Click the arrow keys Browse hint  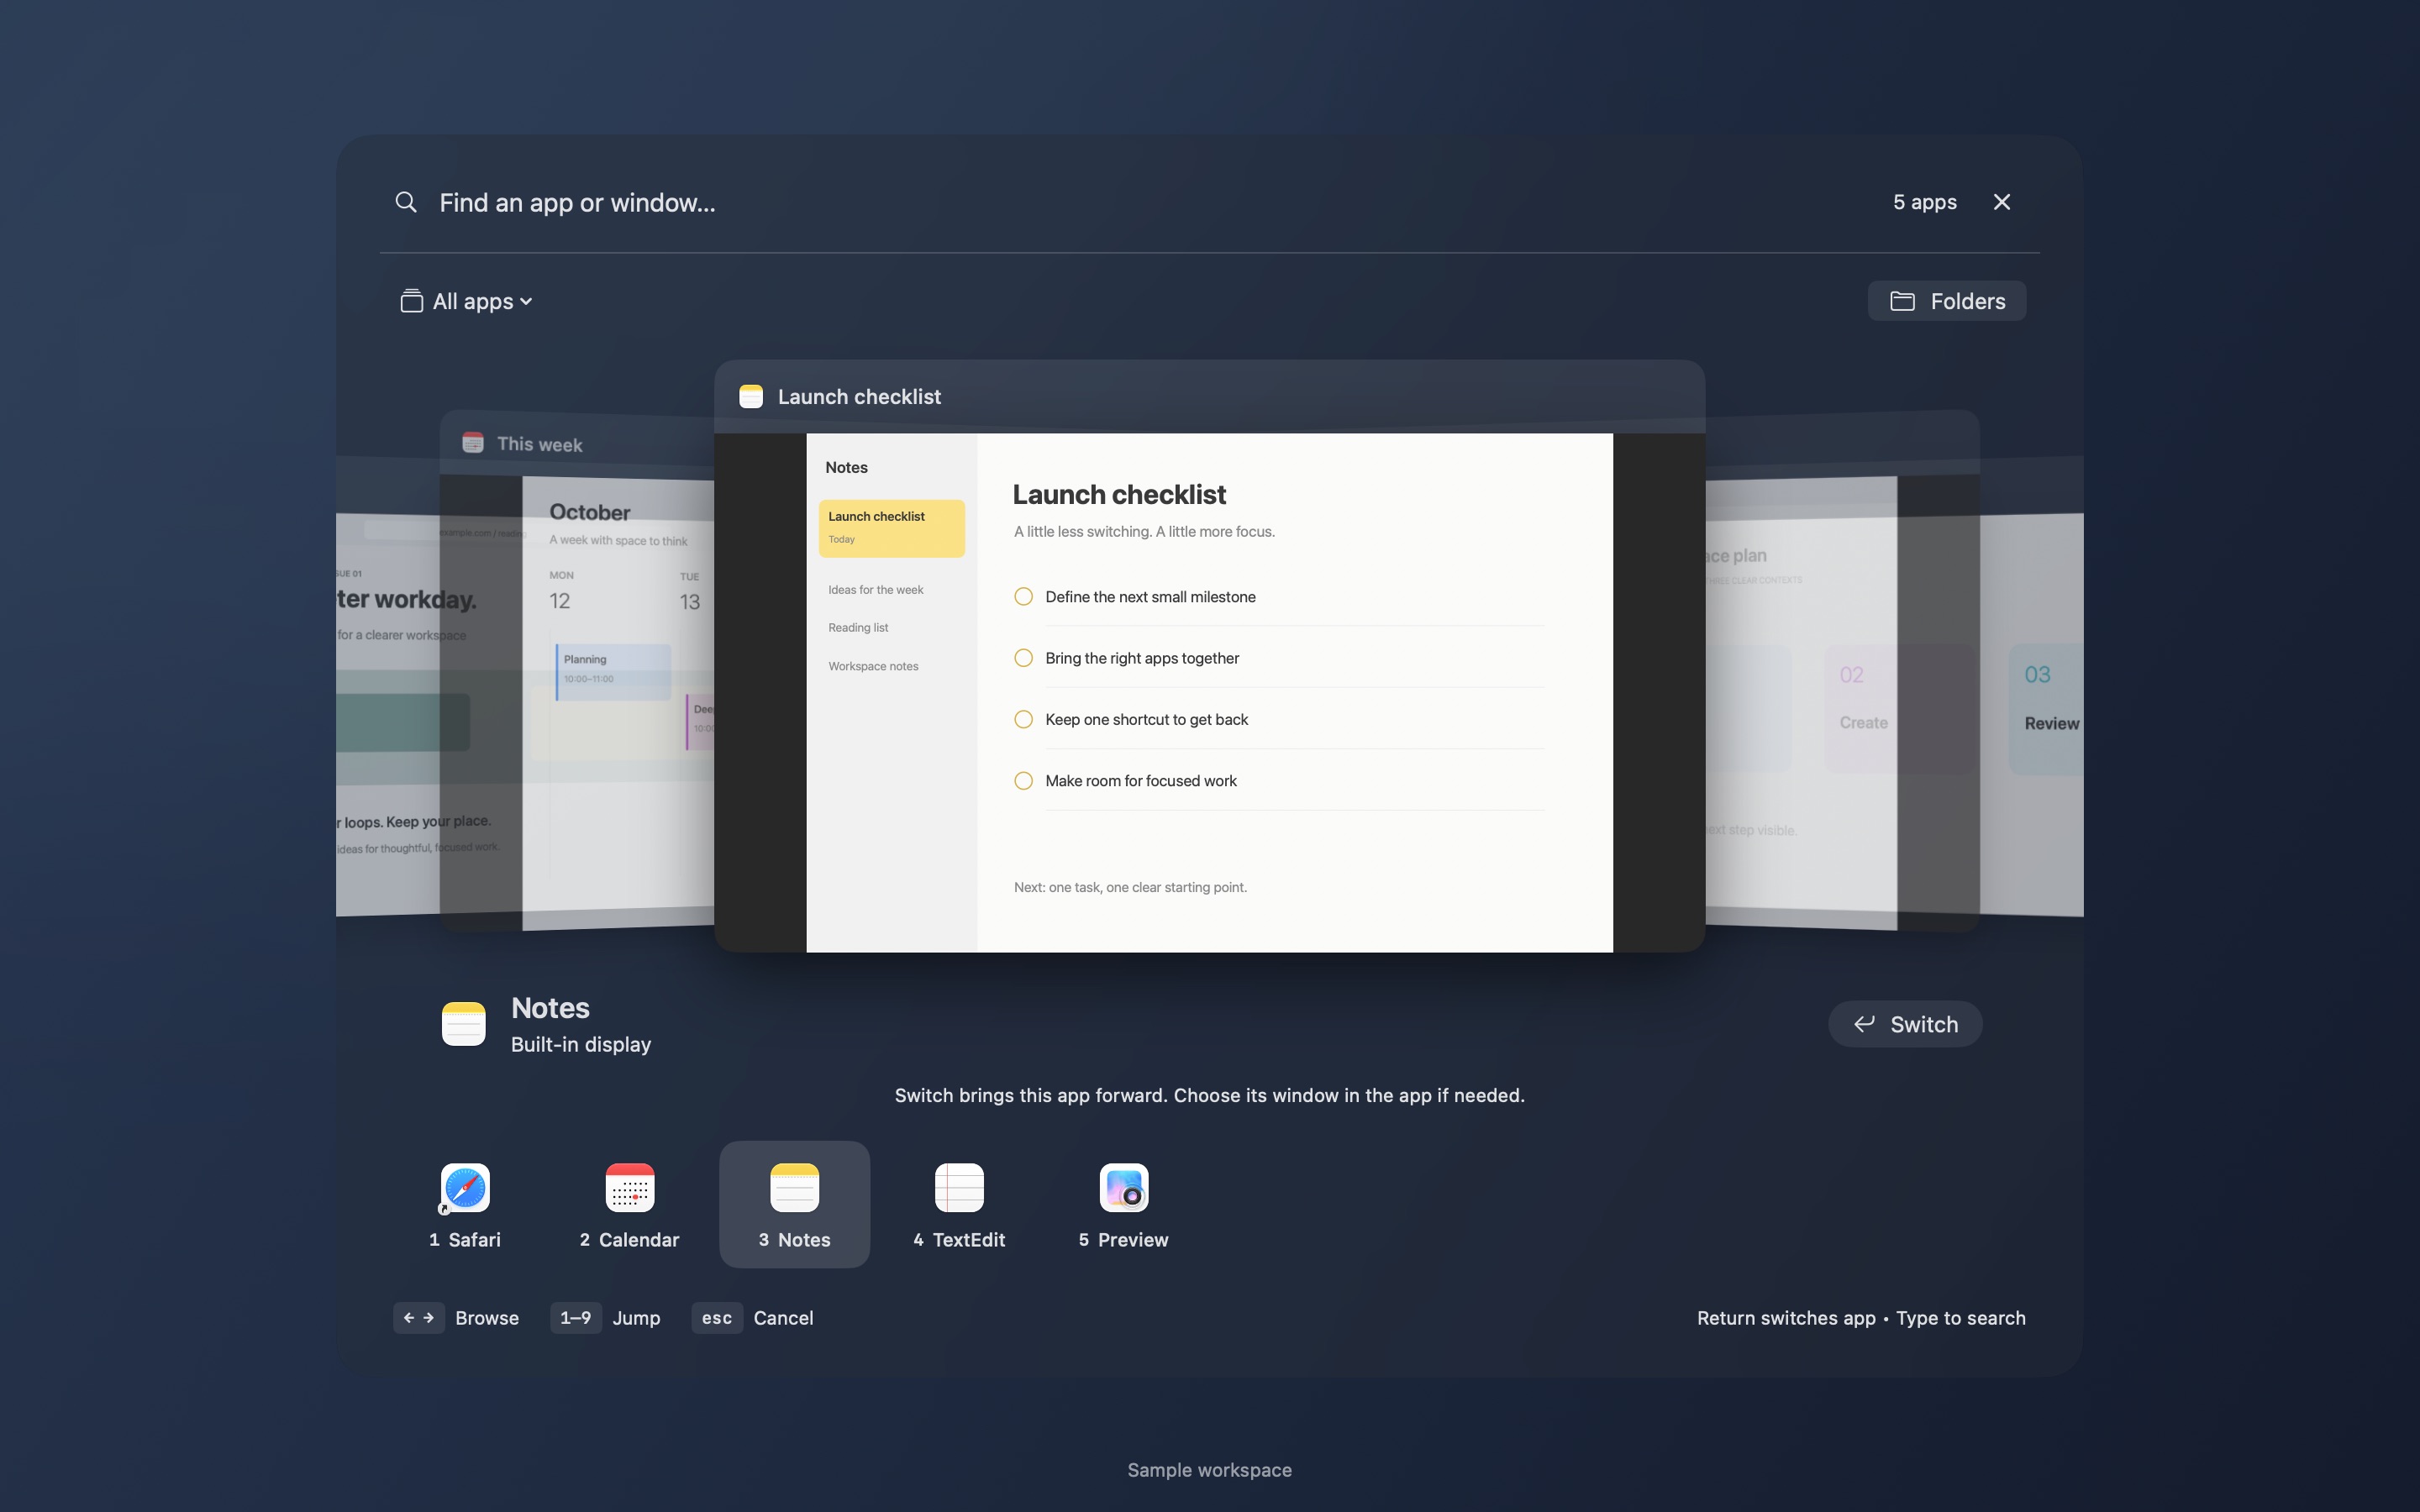click(456, 1318)
